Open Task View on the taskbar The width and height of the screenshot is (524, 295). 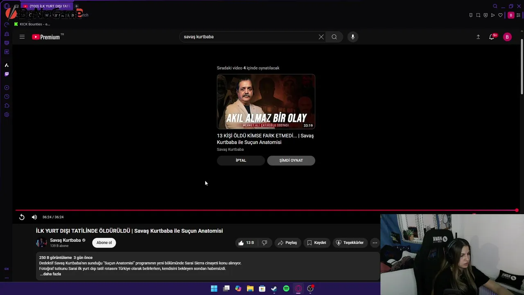(x=226, y=288)
